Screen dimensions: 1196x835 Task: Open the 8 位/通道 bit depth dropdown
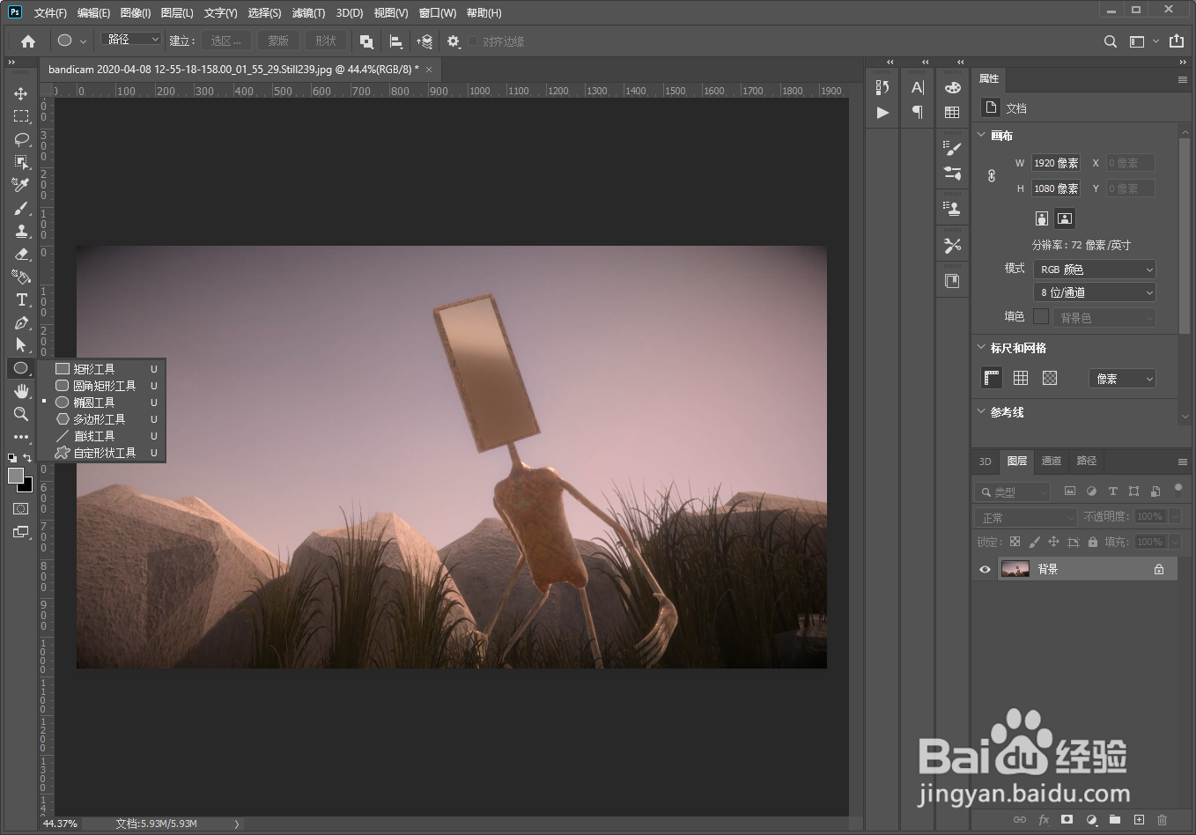click(1095, 292)
